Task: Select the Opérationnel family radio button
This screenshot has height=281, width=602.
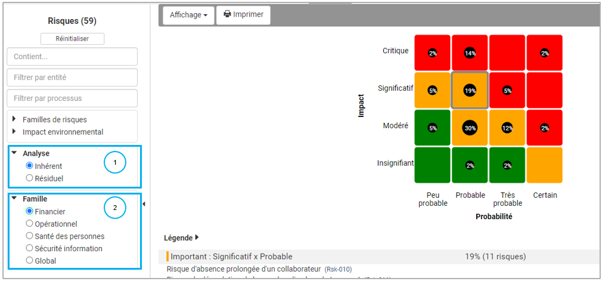Action: [x=29, y=224]
